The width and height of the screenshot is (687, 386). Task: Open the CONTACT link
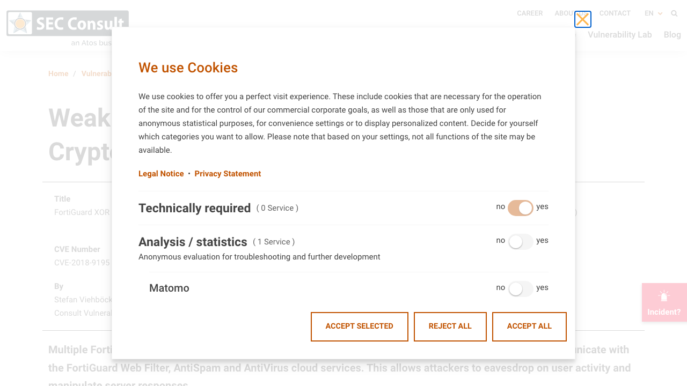615,13
